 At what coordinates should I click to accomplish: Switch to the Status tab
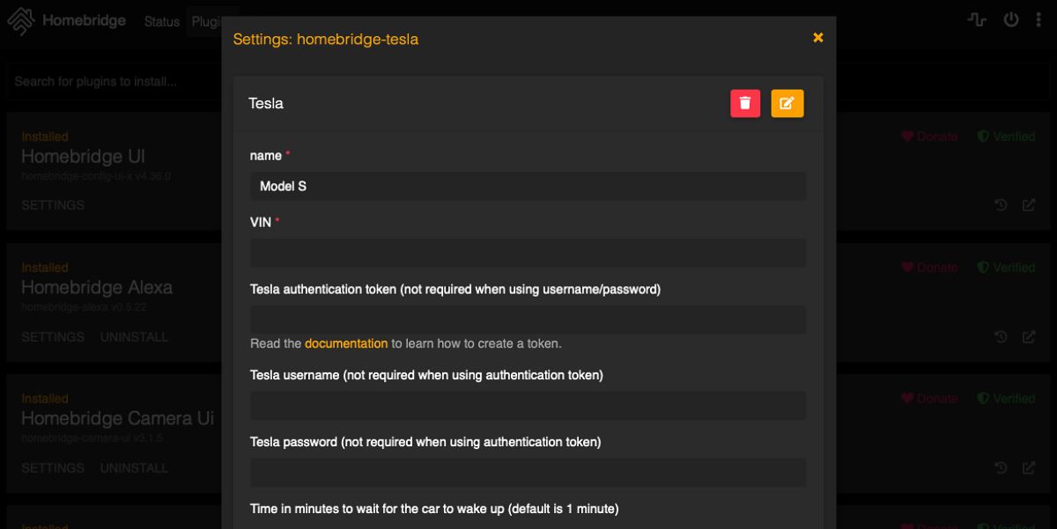coord(159,22)
